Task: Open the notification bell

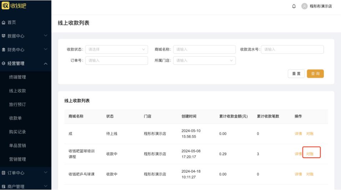Action: pos(294,6)
